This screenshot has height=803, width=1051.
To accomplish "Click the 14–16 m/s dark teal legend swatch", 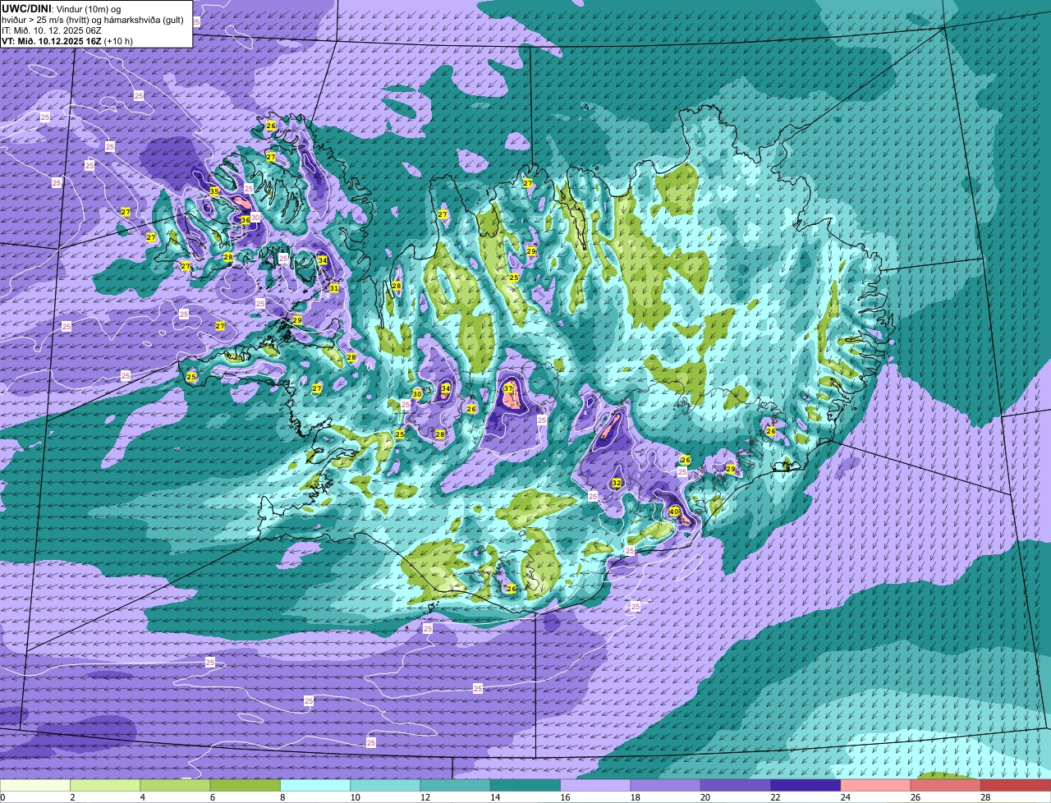I will point(525,786).
